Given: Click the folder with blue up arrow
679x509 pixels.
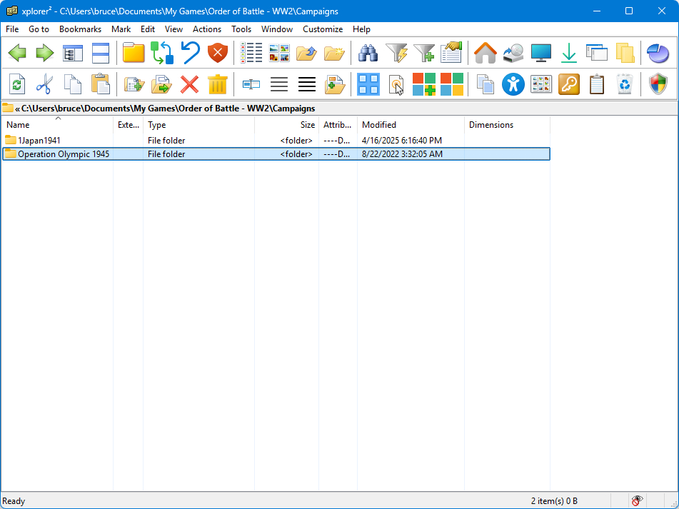Looking at the screenshot, I should pos(306,53).
